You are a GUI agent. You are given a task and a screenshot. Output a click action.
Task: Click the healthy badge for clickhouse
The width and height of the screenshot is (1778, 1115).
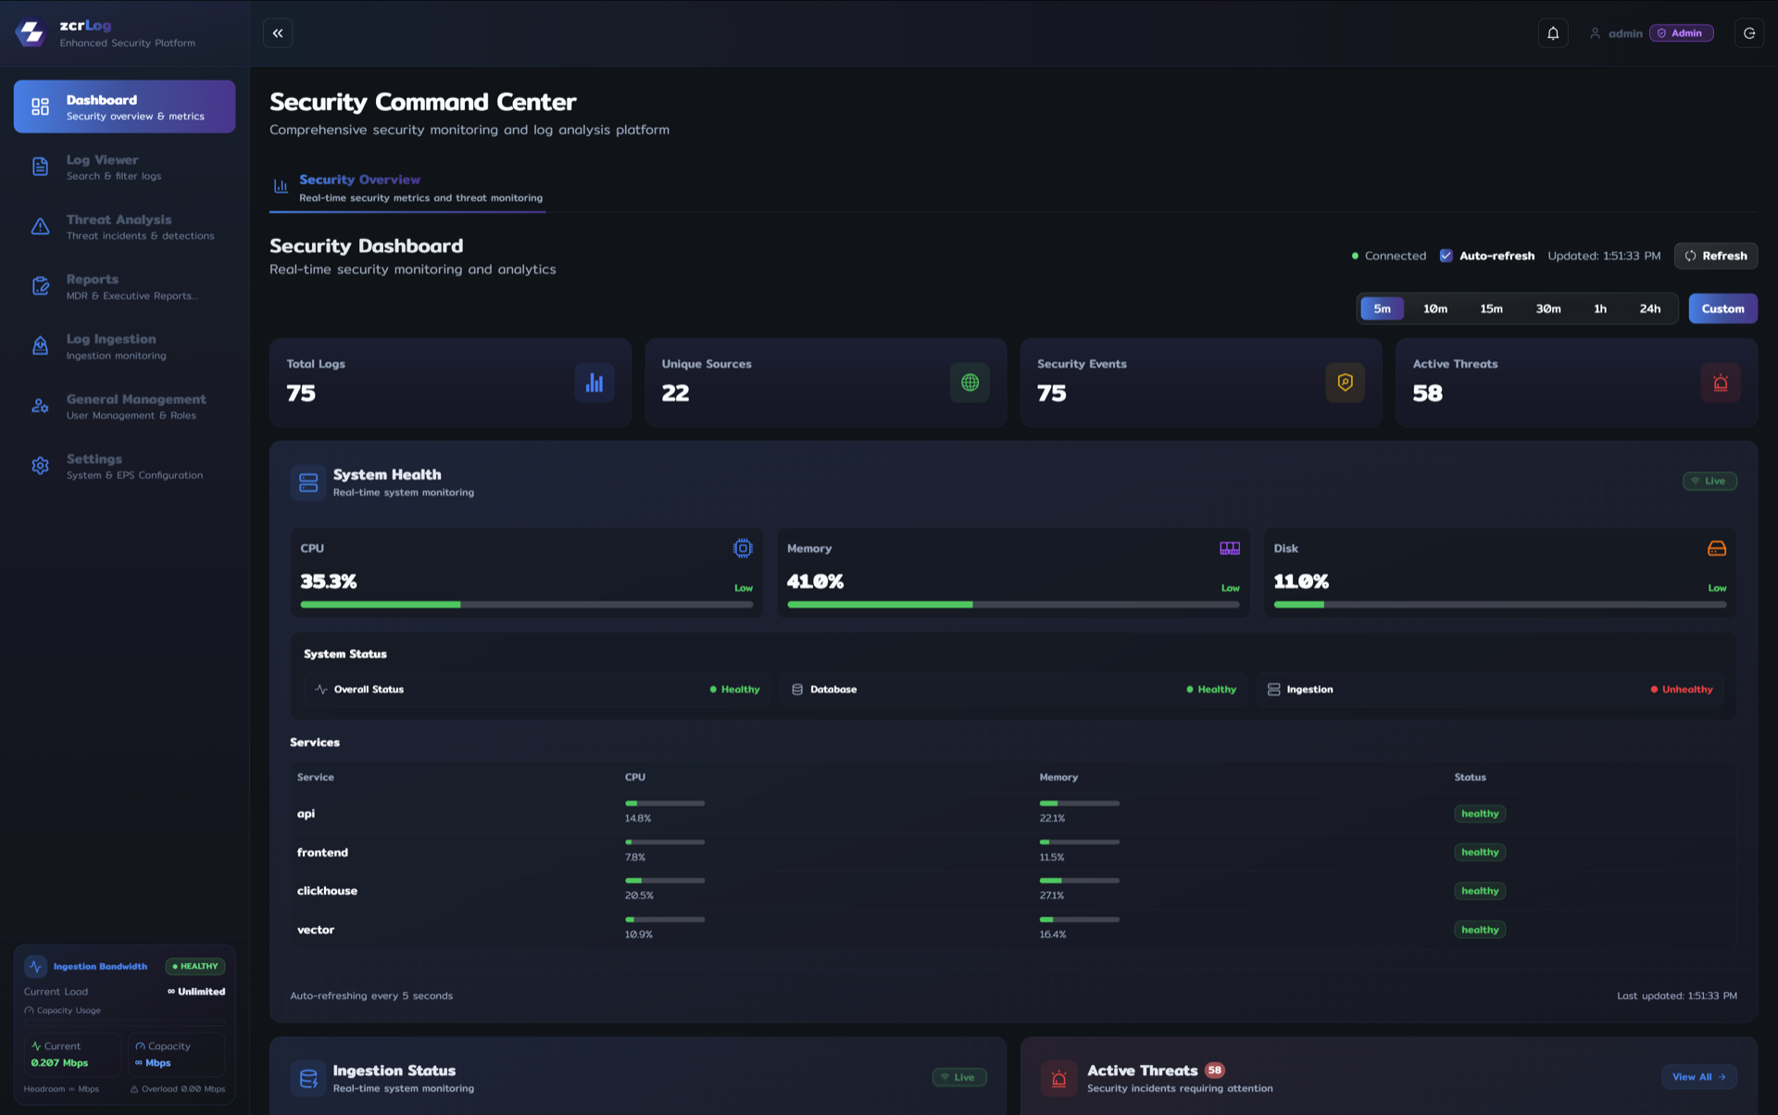coord(1480,891)
